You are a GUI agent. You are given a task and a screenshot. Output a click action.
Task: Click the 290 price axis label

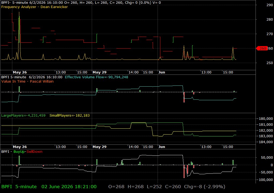pyautogui.click(x=270, y=5)
